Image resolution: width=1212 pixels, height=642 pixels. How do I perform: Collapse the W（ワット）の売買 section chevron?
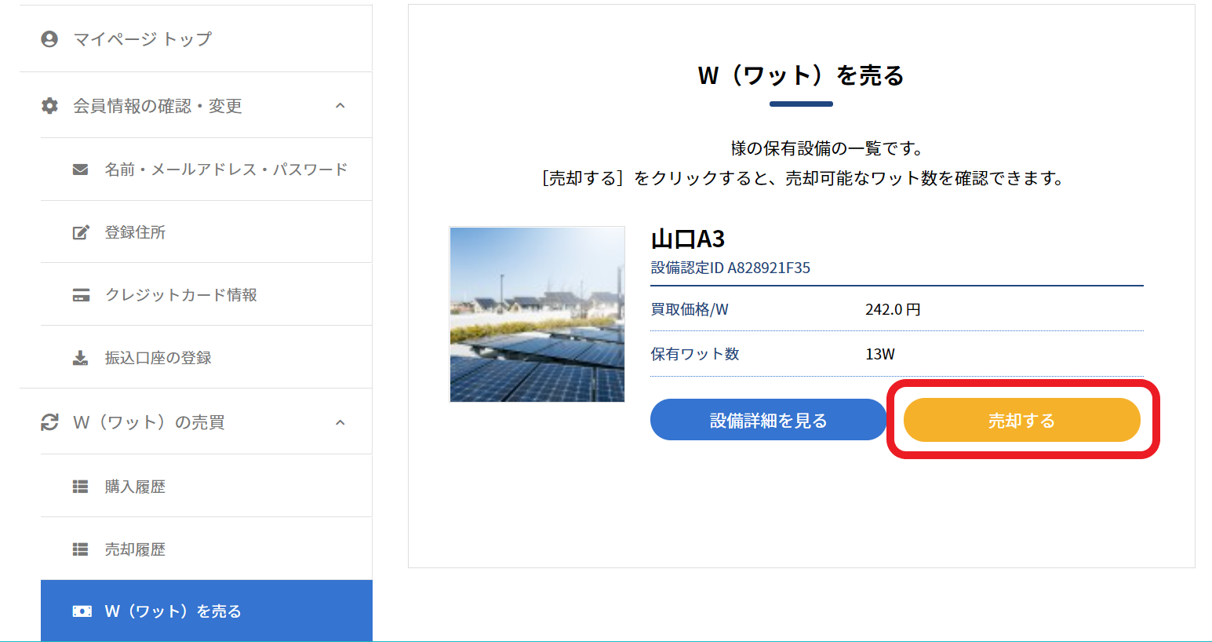(340, 422)
